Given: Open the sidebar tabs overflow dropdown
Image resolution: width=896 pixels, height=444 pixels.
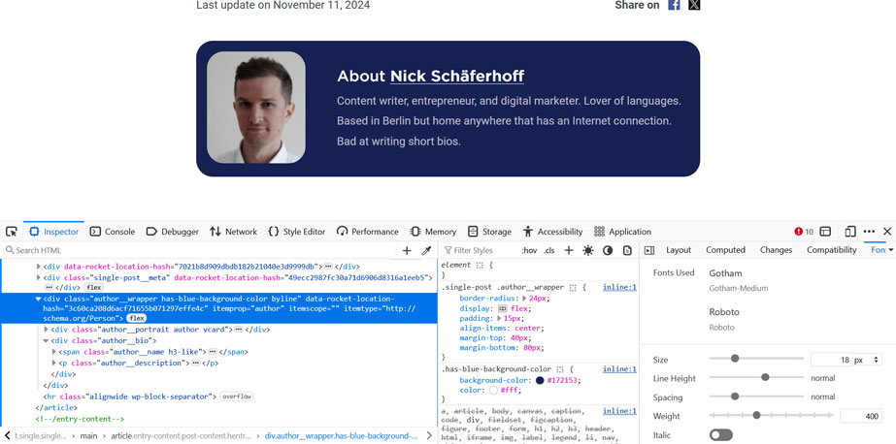Looking at the screenshot, I should (890, 250).
